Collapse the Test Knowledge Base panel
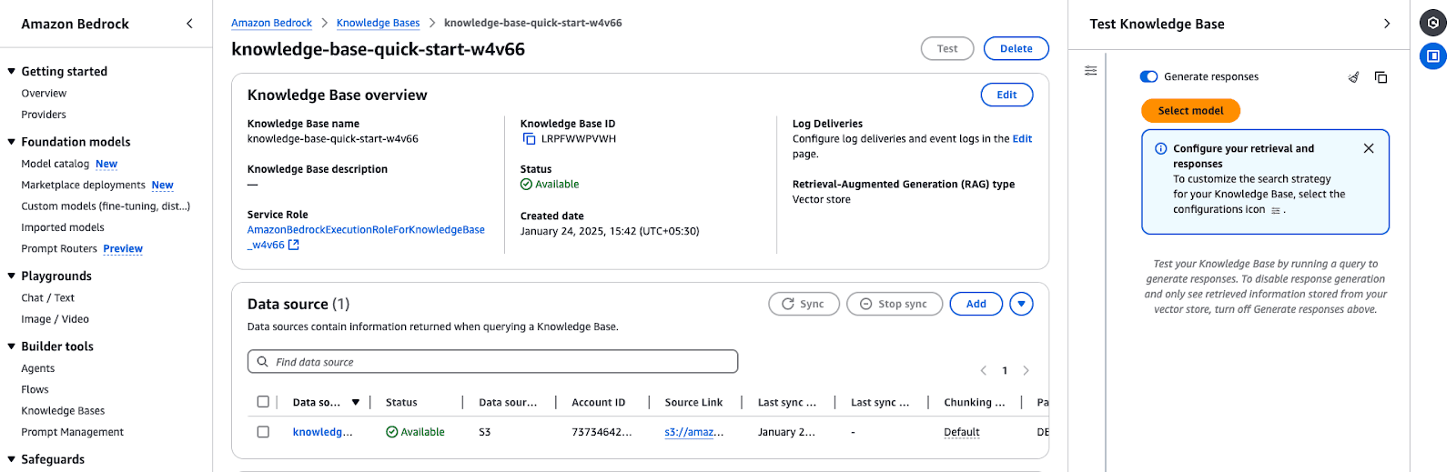Viewport: 1456px width, 472px height. (1386, 24)
